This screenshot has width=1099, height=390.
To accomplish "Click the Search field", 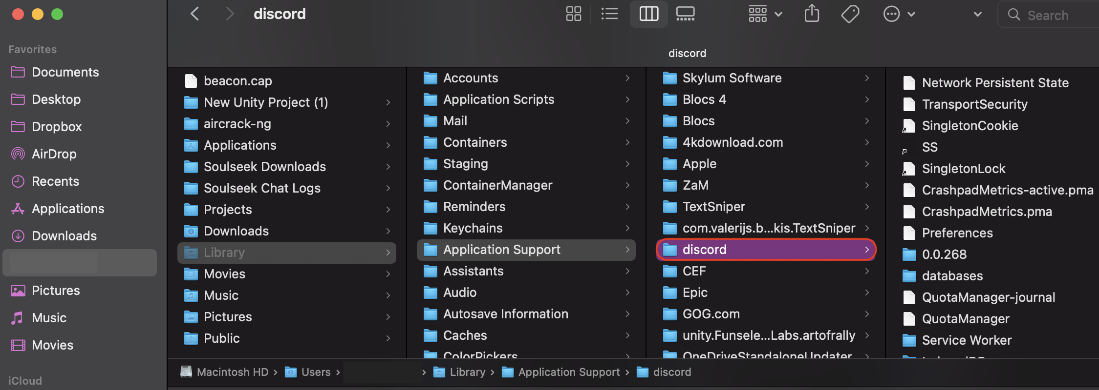I will click(1048, 15).
